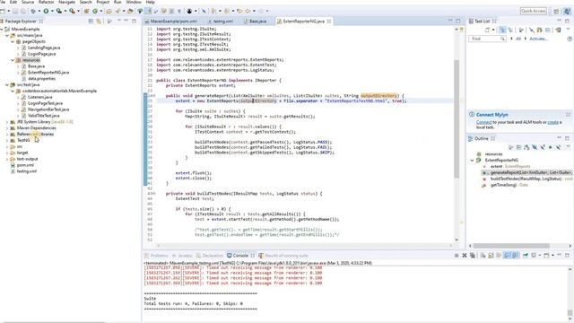
Task: Expand JRE System Library node arrow
Action: 7,122
